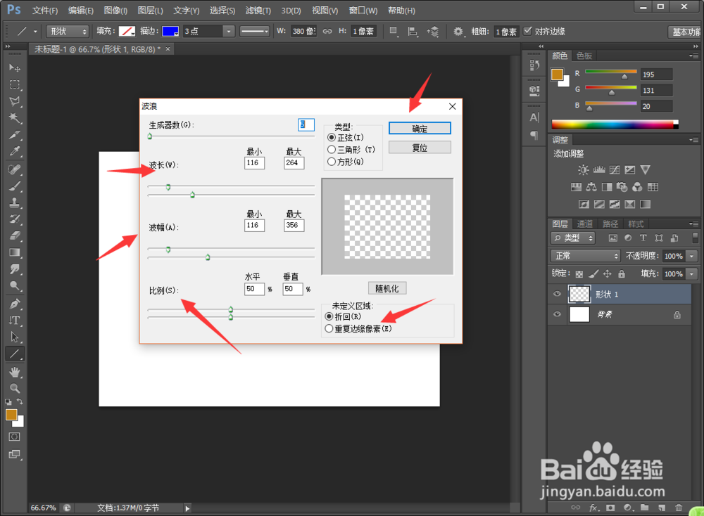704x516 pixels.
Task: Toggle Quick Mask mode icon
Action: (14, 437)
